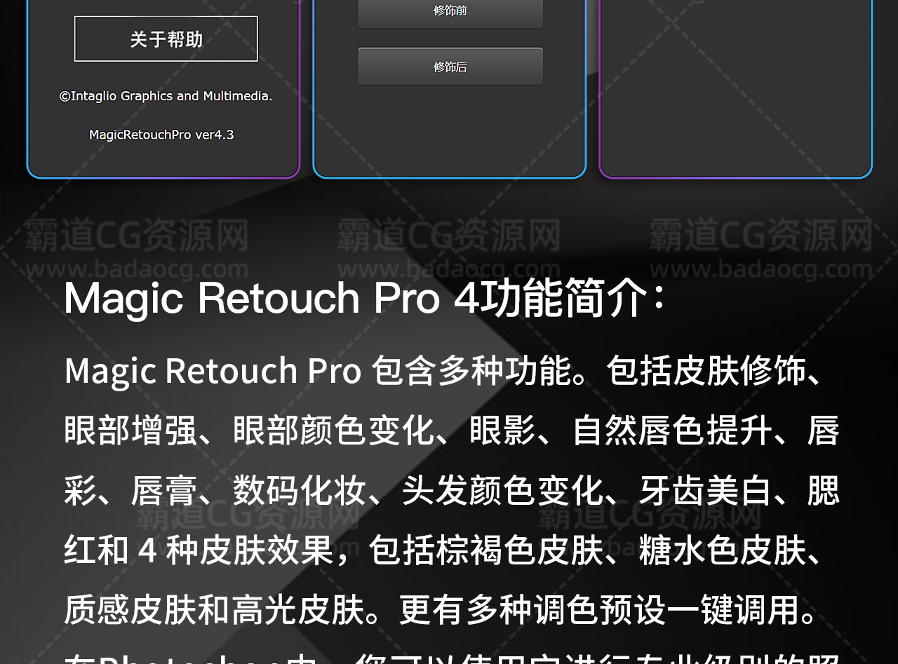The width and height of the screenshot is (898, 664).
Task: Click the right 霸道CG资源网 watermark
Action: pos(760,235)
